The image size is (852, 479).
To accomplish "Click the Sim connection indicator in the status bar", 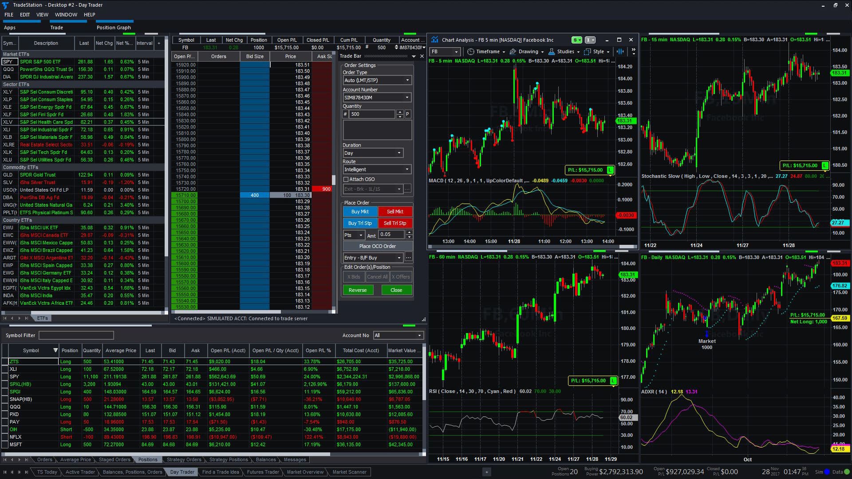I will [819, 472].
